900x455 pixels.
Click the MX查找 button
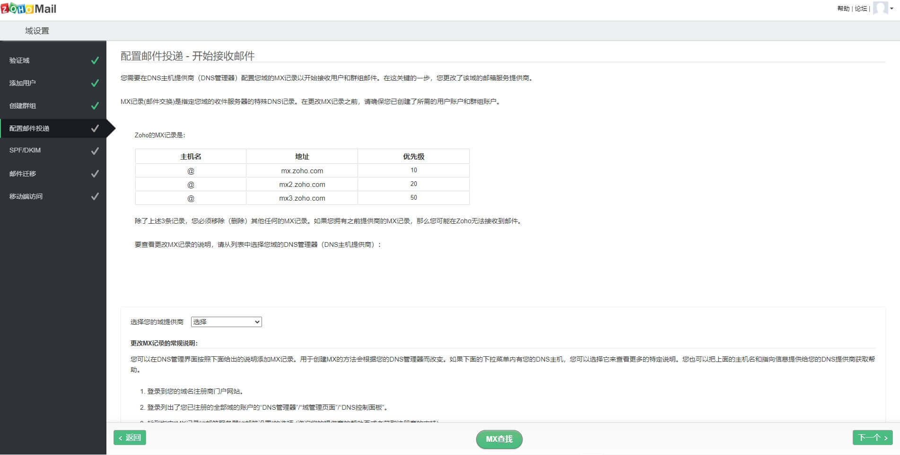click(498, 439)
